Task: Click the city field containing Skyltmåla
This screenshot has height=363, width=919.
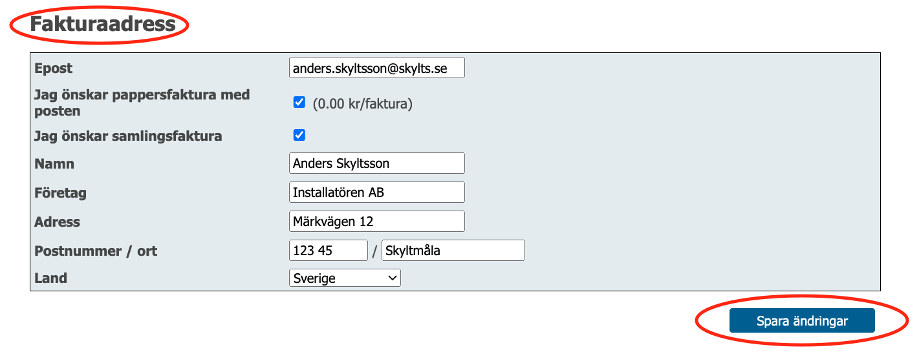Action: [453, 251]
